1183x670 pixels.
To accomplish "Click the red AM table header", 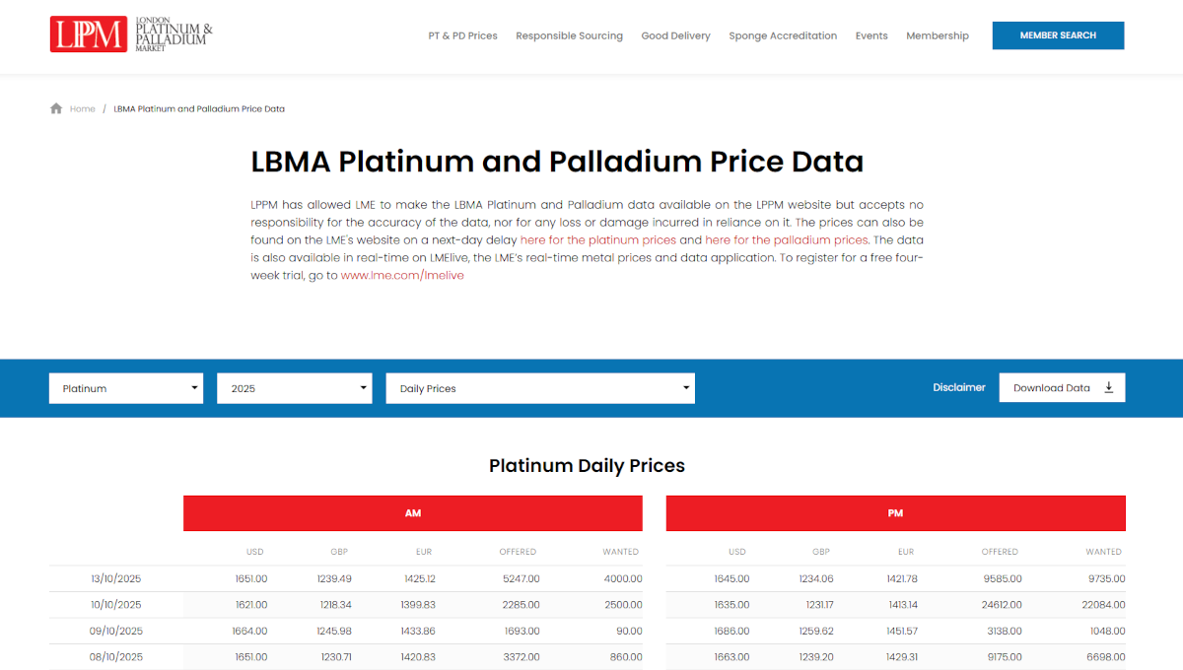I will tap(412, 513).
